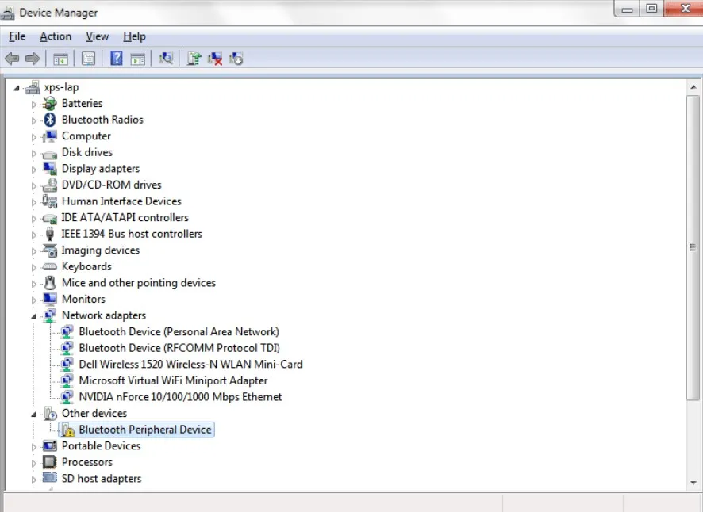703x512 pixels.
Task: Expand the Batteries category
Action: [x=34, y=104]
